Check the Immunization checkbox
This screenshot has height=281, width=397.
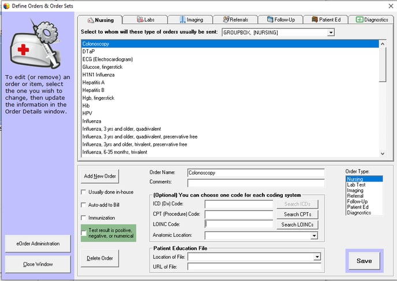click(84, 218)
